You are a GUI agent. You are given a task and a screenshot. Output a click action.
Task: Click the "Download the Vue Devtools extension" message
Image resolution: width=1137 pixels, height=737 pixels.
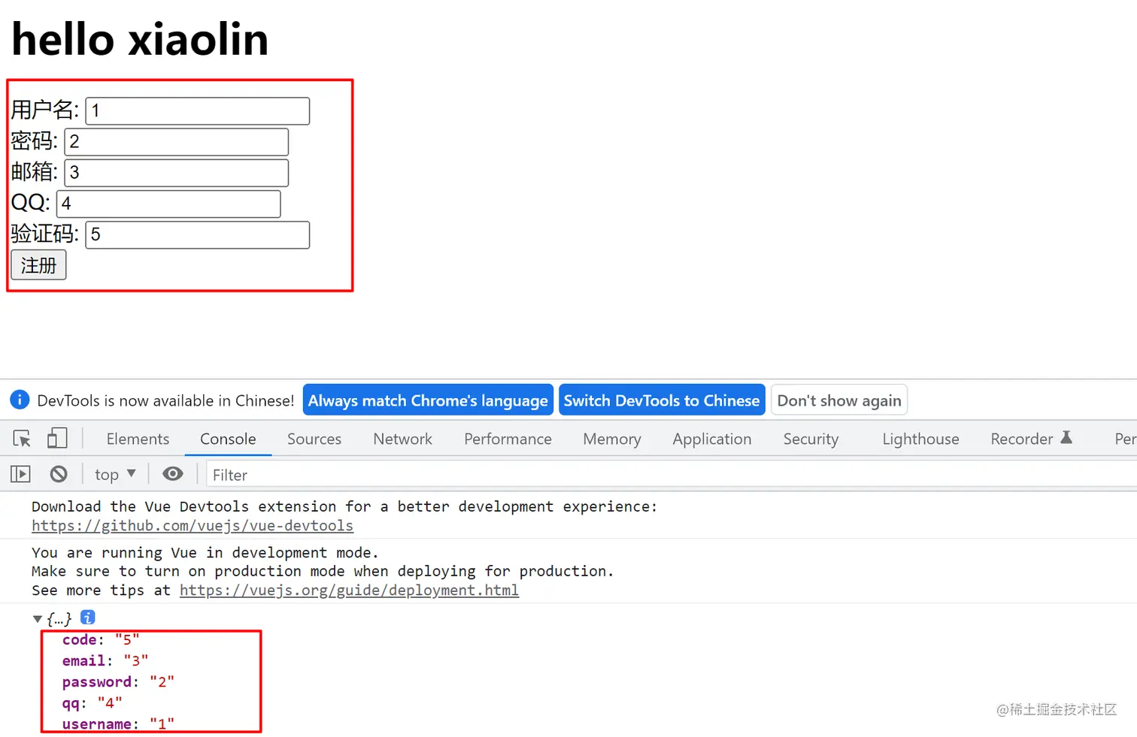[344, 506]
